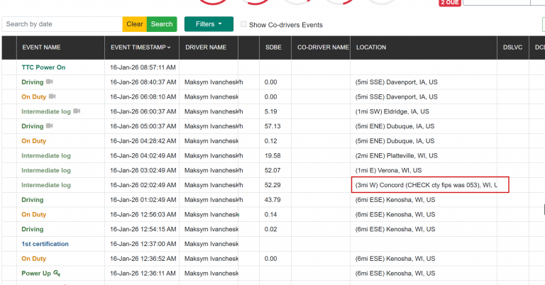Viewport: 545px width, 285px height.
Task: Click the Event Name column header
Action: coord(41,47)
